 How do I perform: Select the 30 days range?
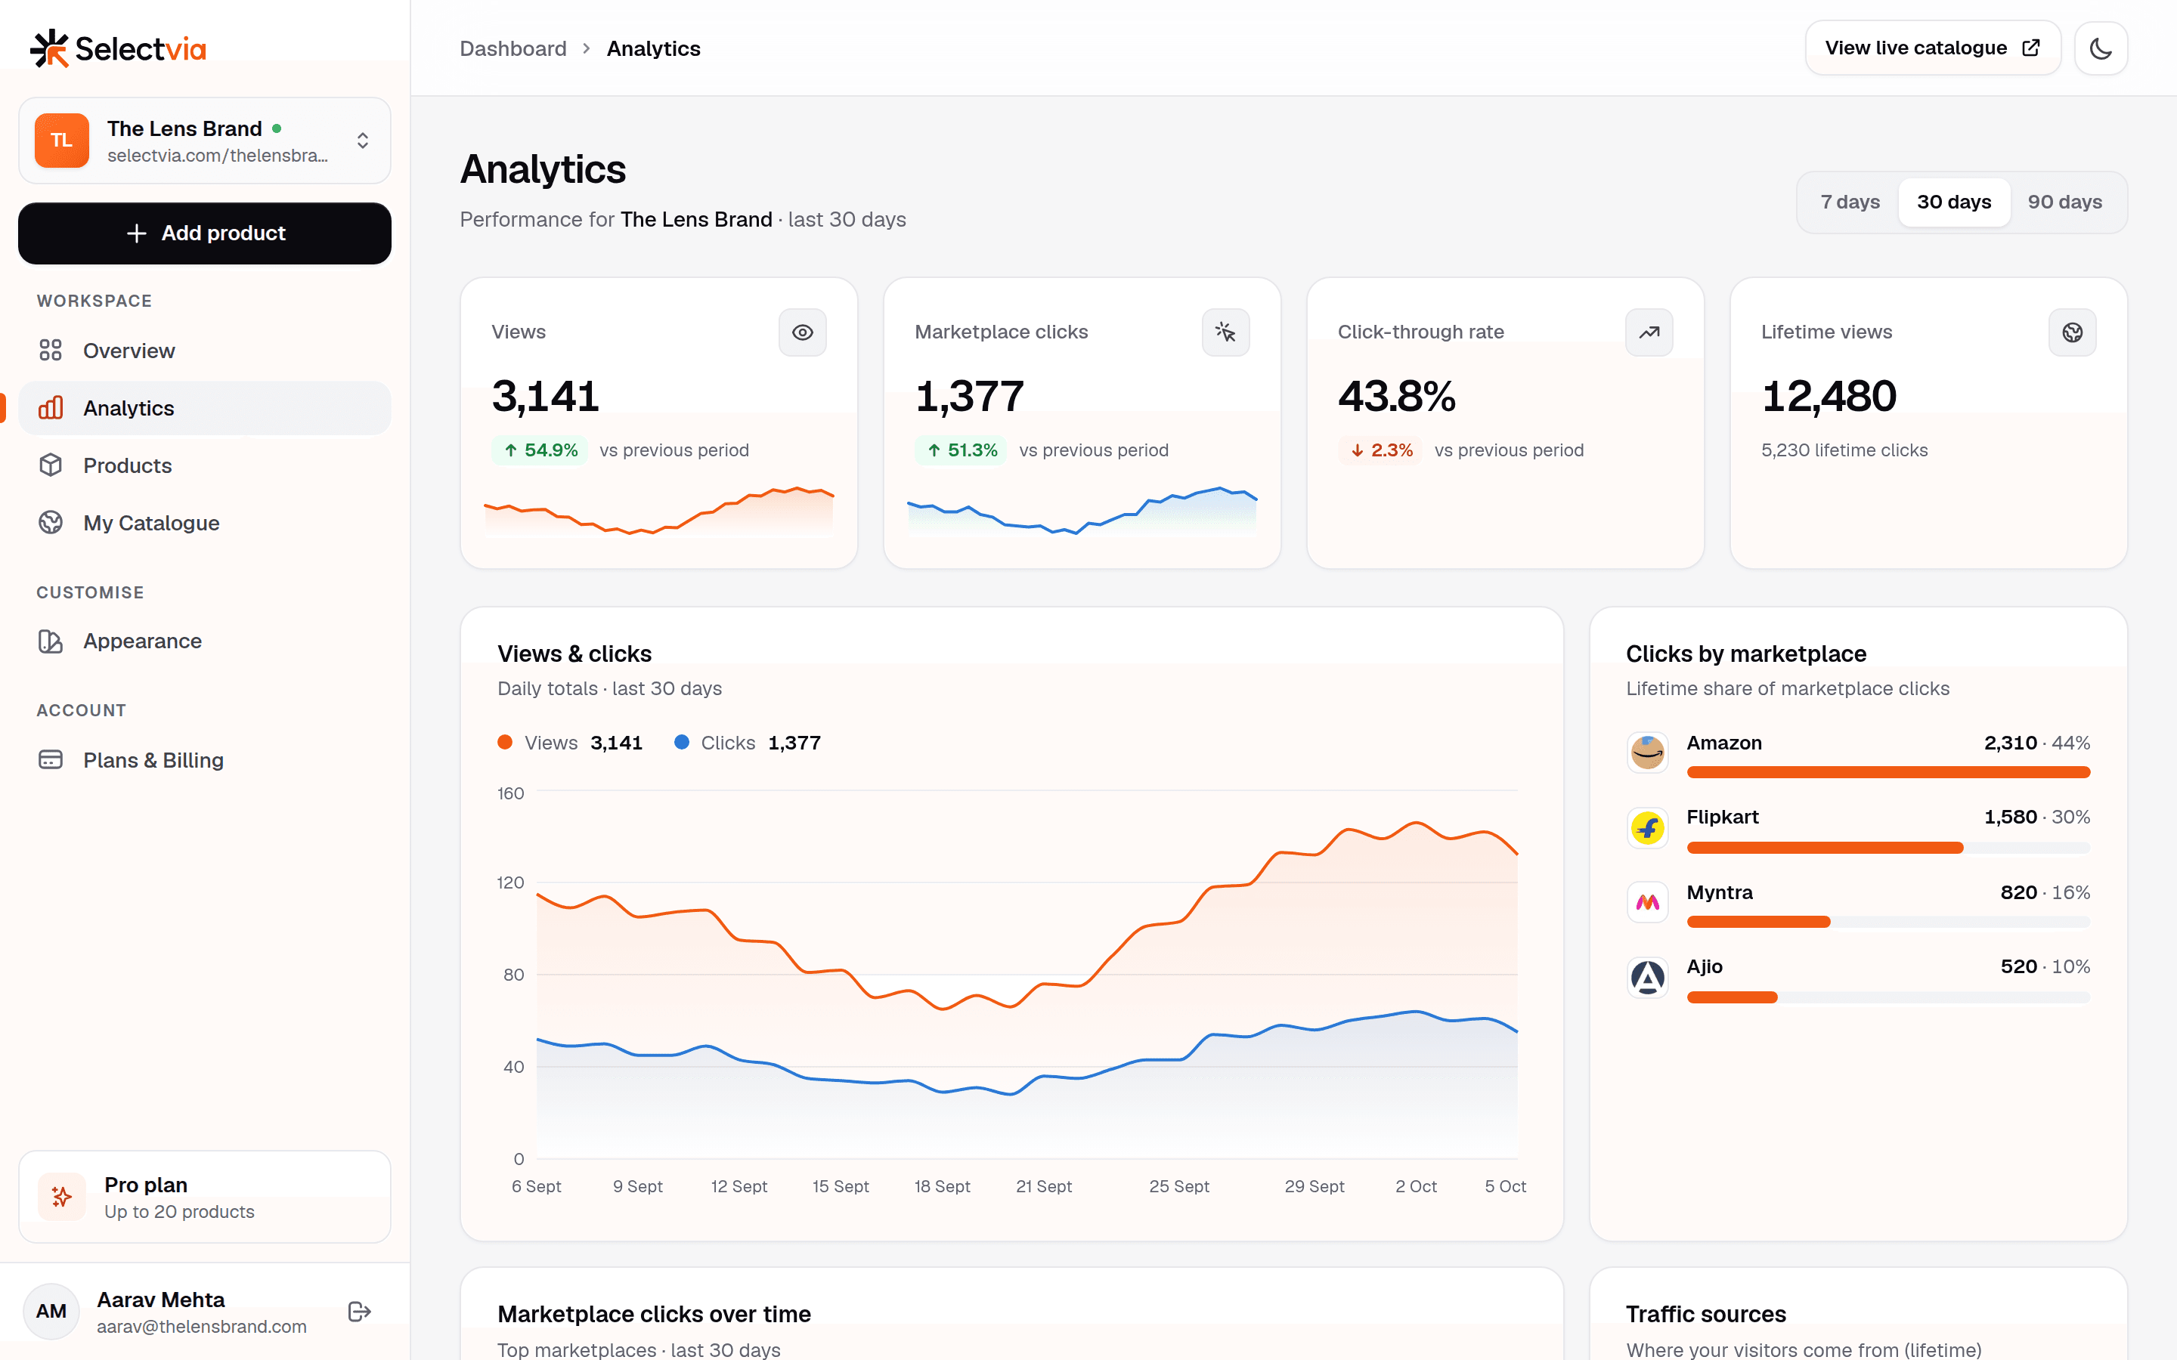point(1954,202)
